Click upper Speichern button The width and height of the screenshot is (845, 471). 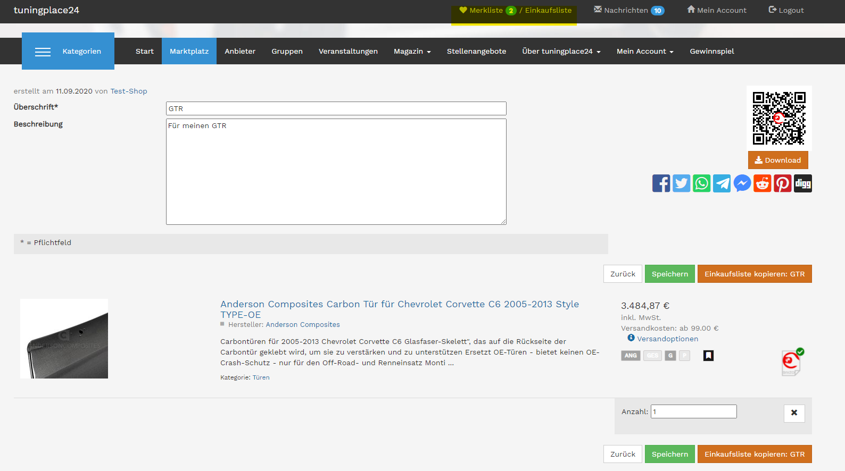point(670,274)
